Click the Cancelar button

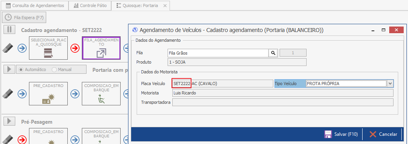[x=383, y=134]
